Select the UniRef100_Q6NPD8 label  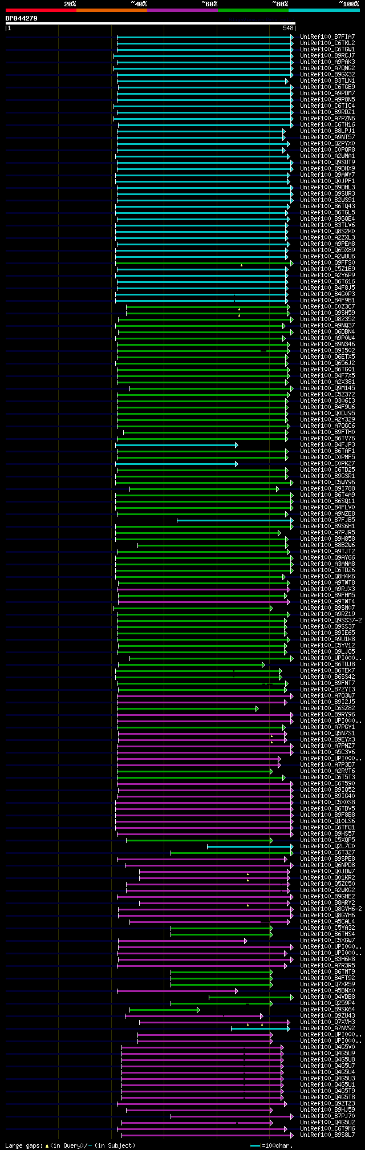click(327, 865)
